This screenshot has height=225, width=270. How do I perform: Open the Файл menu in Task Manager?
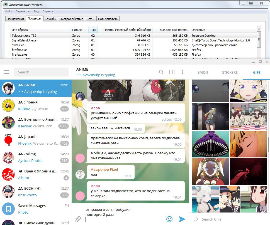pyautogui.click(x=8, y=11)
